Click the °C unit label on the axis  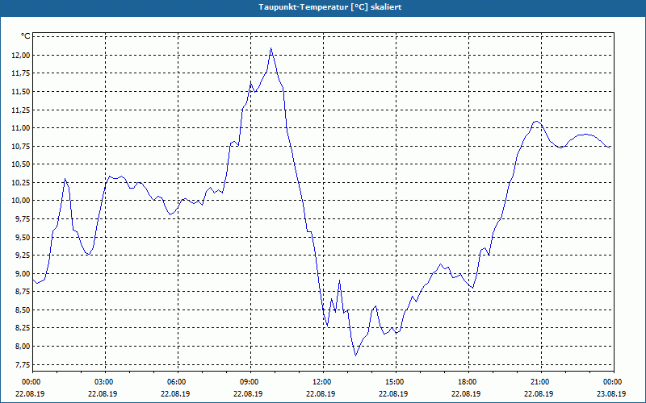coord(26,36)
